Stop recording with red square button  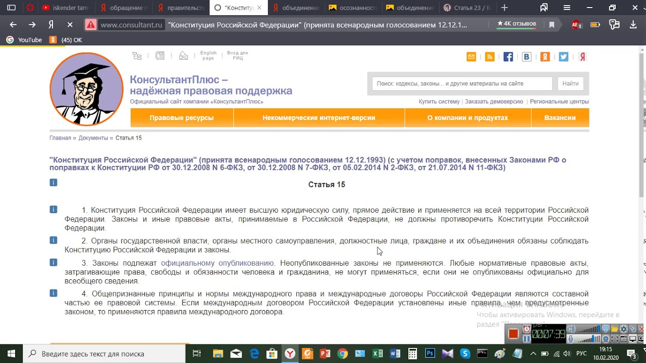[513, 334]
